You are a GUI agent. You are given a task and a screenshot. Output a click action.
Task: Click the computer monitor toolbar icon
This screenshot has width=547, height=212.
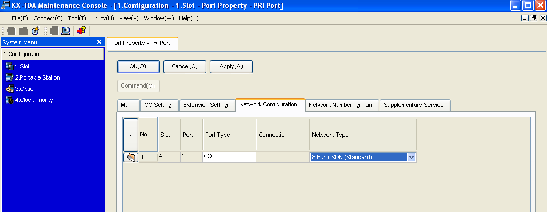(x=66, y=30)
